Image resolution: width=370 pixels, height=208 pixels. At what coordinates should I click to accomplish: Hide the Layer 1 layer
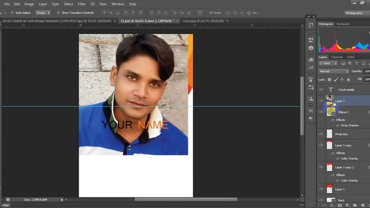coord(321,189)
